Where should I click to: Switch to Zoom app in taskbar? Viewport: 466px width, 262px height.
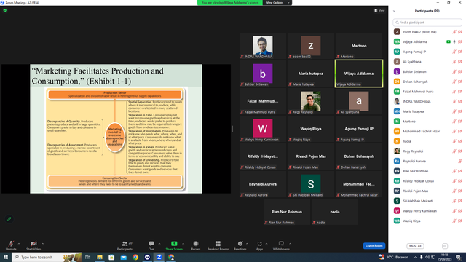[x=159, y=257]
